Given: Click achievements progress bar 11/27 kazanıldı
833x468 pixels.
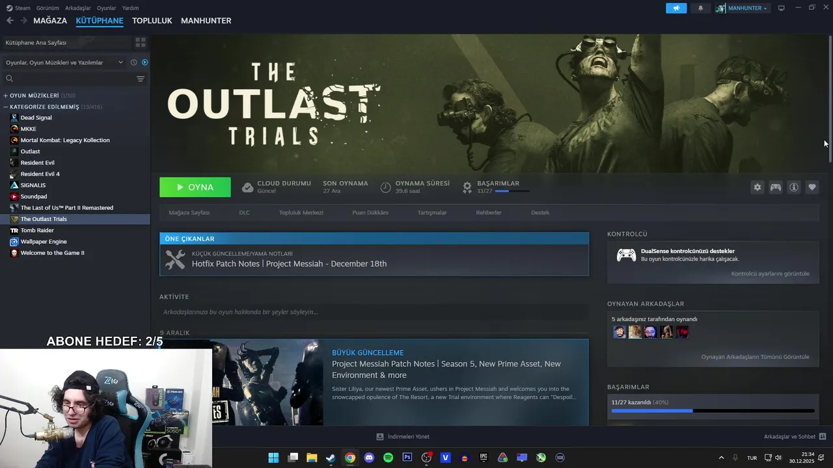Looking at the screenshot, I should click(713, 411).
